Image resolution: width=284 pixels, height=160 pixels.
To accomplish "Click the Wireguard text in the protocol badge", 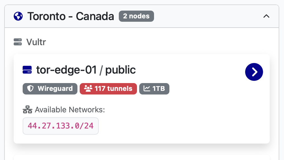I will (x=55, y=89).
